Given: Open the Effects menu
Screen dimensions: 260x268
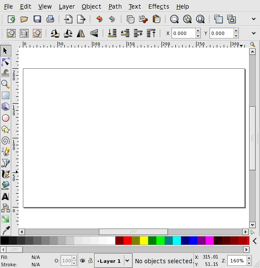Looking at the screenshot, I should tap(159, 6).
